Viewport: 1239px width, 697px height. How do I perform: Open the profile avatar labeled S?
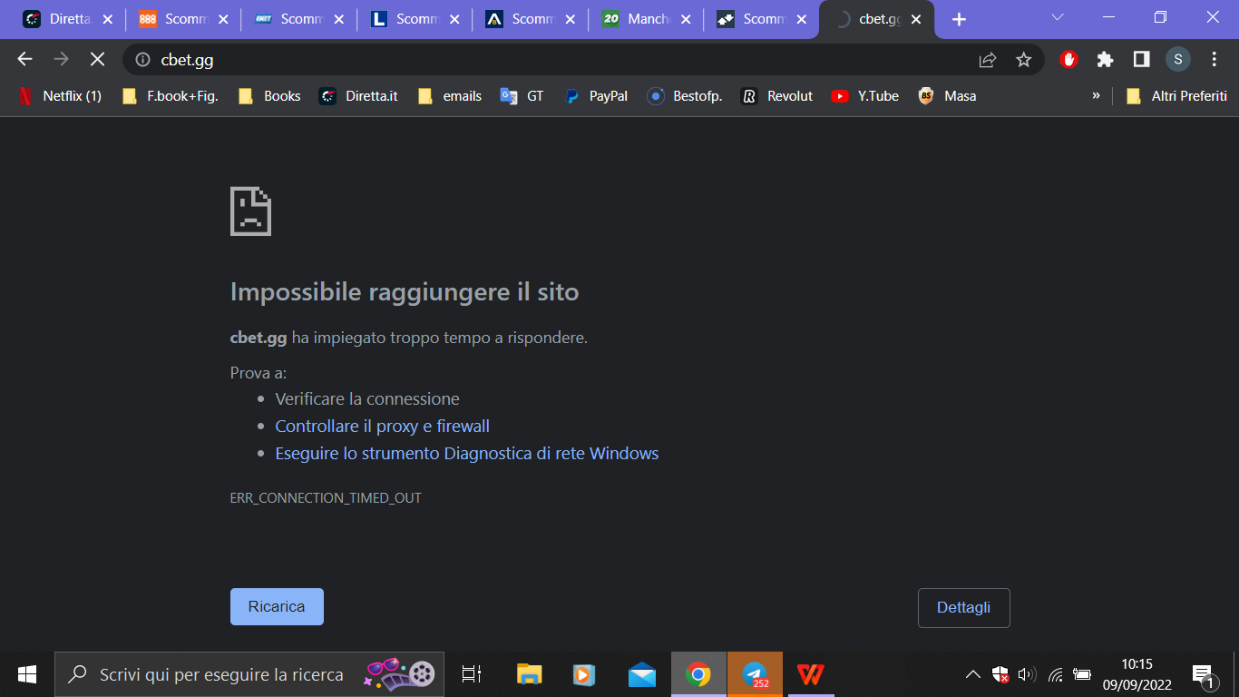tap(1177, 59)
